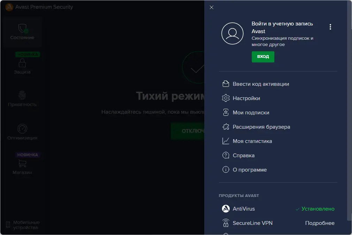Click the account avatar circle
The height and width of the screenshot is (235, 352).
232,33
